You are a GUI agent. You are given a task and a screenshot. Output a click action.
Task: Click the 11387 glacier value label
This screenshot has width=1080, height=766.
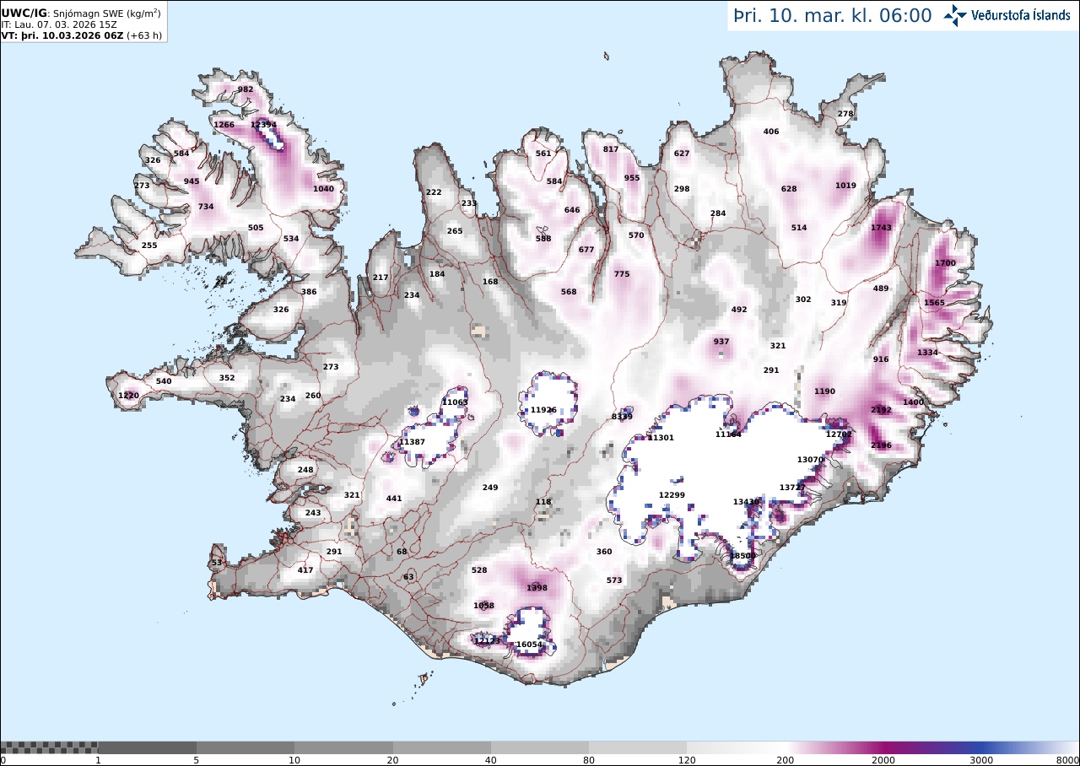[412, 442]
